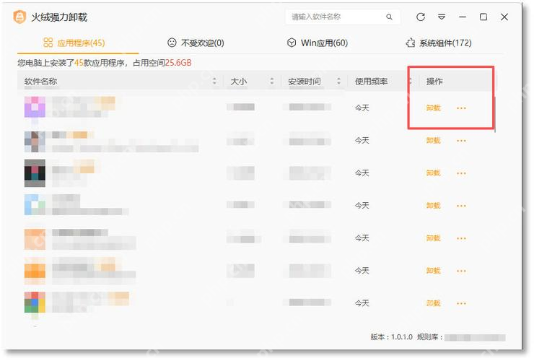Uninstall the app with light-blue icon
The height and width of the screenshot is (361, 534).
[433, 206]
